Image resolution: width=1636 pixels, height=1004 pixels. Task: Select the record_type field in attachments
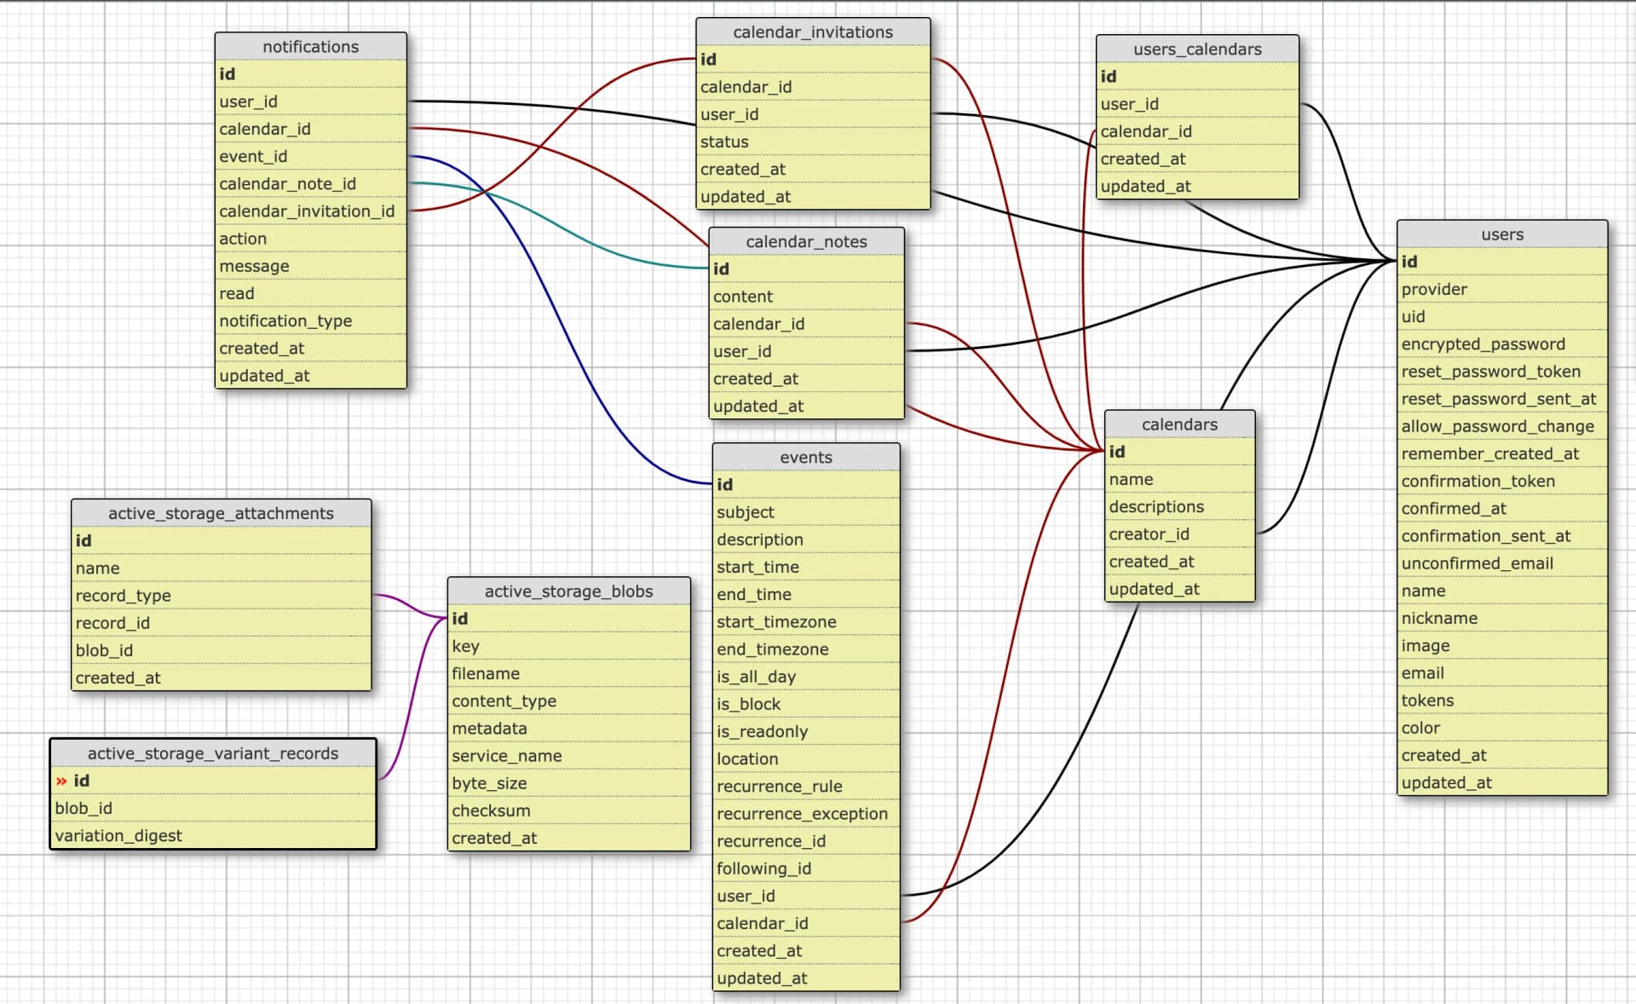[124, 596]
